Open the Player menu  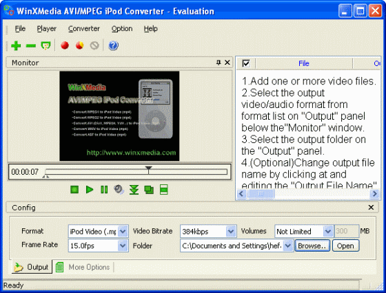click(x=47, y=29)
